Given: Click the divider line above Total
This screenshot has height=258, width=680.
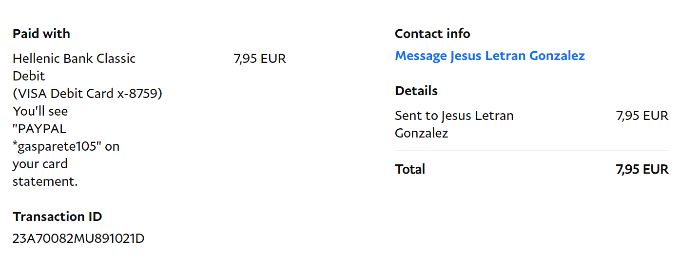Looking at the screenshot, I should 531,151.
